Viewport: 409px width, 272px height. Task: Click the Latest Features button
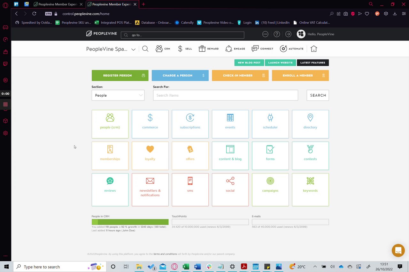313,62
